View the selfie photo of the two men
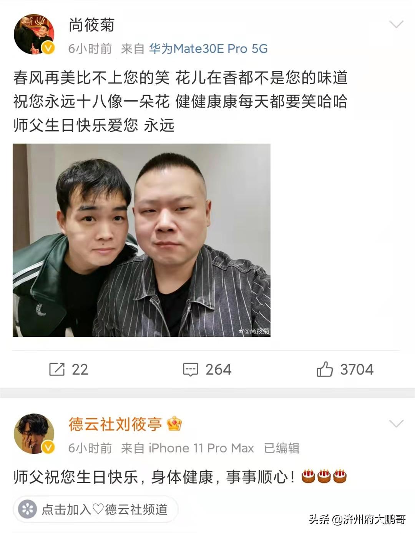Image resolution: width=415 pixels, height=534 pixels. click(141, 240)
